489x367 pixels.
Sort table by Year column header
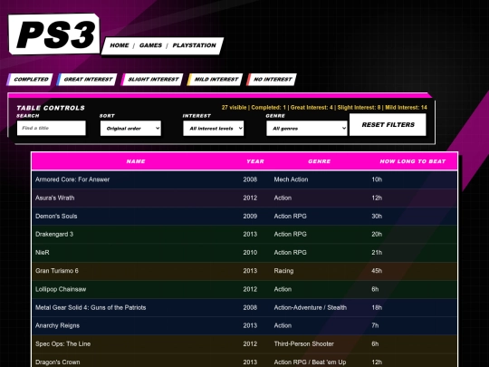coord(255,161)
